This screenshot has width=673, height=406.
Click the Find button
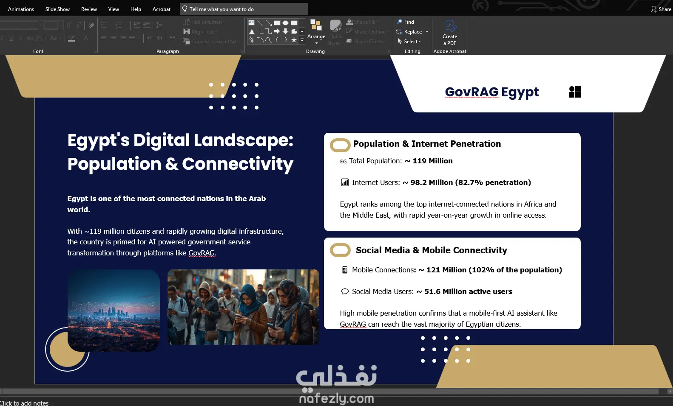(405, 22)
